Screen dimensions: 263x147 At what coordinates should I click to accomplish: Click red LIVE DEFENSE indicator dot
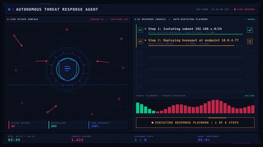tap(235, 9)
